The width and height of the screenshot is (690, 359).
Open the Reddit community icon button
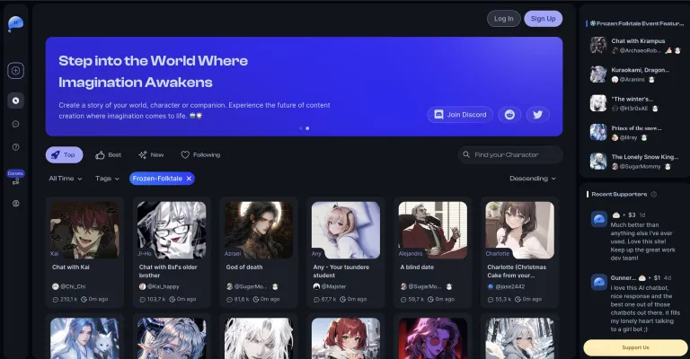[x=510, y=114]
